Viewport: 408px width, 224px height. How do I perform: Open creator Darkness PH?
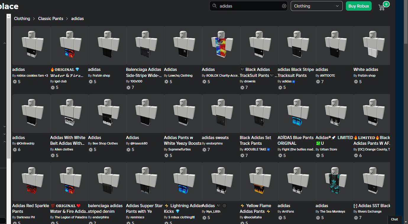pyautogui.click(x=26, y=217)
